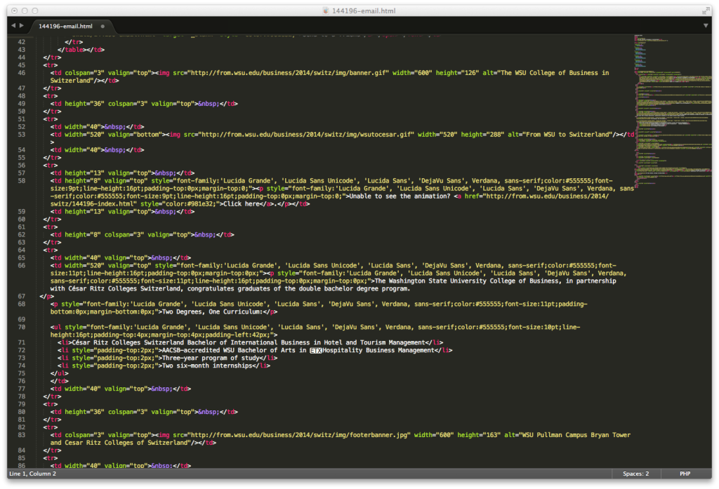Click the next tab right arrow

(x=22, y=26)
